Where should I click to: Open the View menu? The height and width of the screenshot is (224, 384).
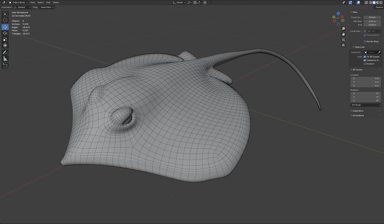click(x=33, y=3)
